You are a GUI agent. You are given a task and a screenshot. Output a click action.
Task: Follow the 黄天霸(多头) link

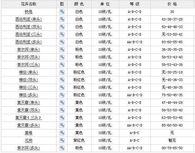click(29, 125)
